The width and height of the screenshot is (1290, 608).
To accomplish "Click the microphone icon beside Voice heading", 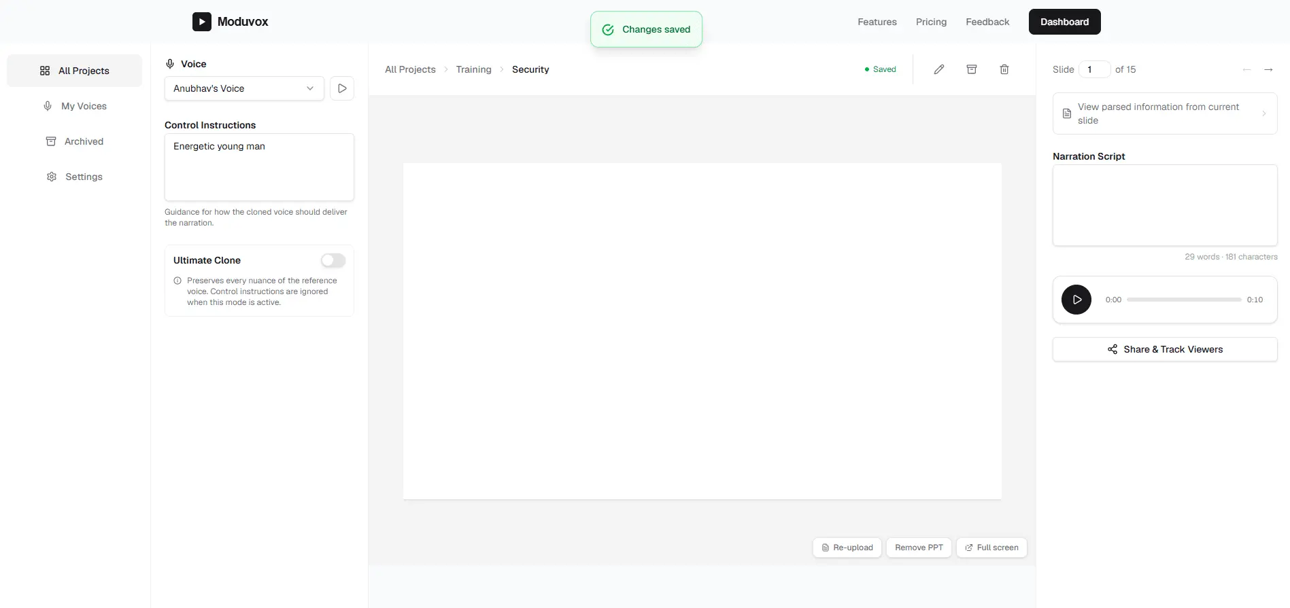I will click(x=170, y=64).
